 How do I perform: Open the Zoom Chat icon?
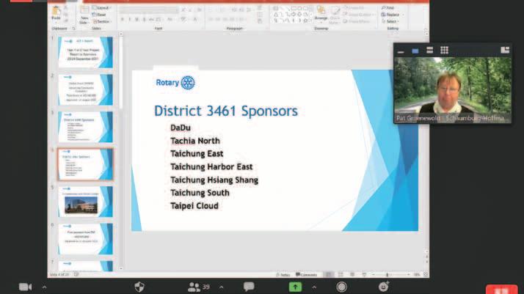249,287
